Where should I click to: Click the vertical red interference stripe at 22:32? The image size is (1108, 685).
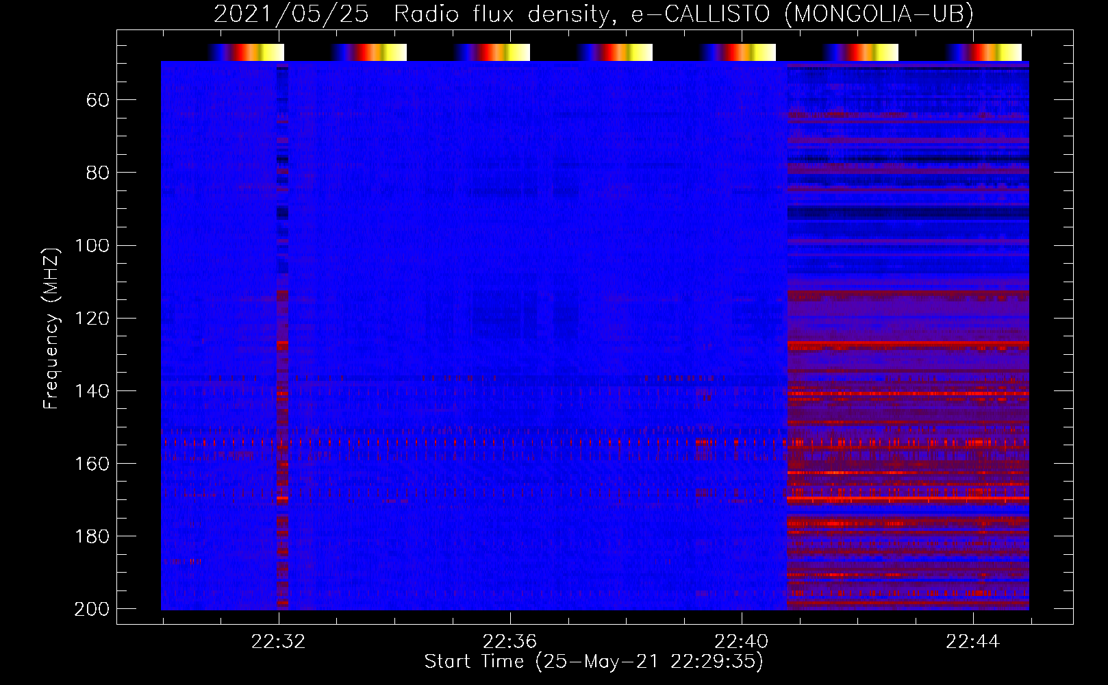coord(282,336)
